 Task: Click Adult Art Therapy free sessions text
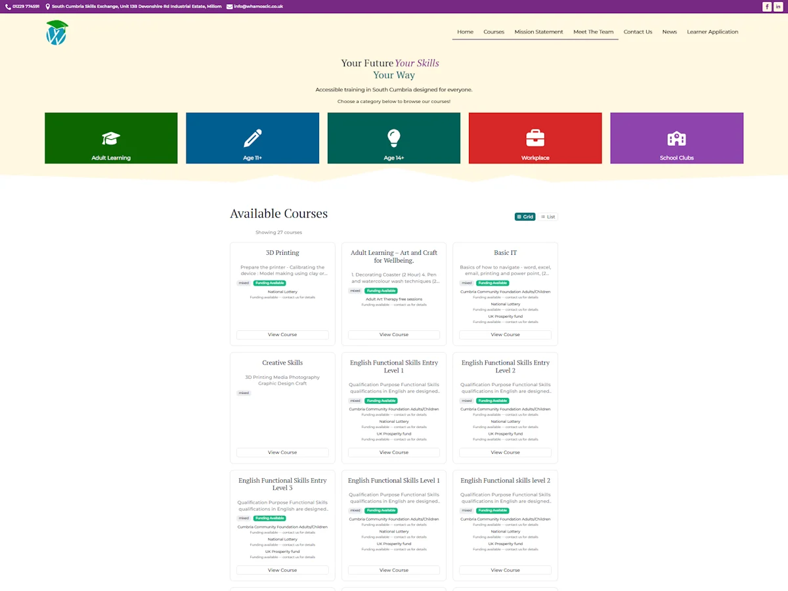(394, 299)
